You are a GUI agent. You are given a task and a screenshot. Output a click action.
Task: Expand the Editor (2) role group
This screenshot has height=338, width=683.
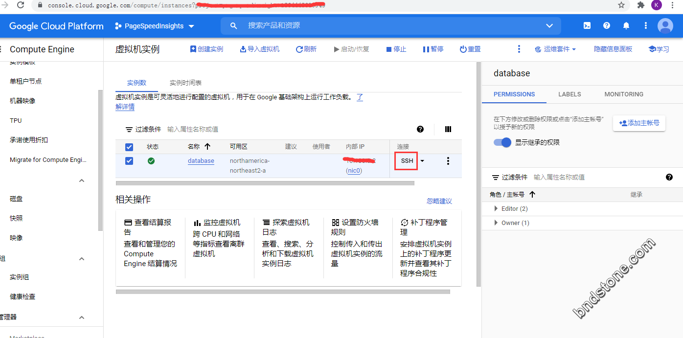[497, 209]
